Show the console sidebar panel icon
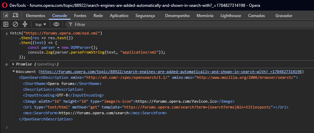This screenshot has width=314, height=133. pyautogui.click(x=6, y=25)
